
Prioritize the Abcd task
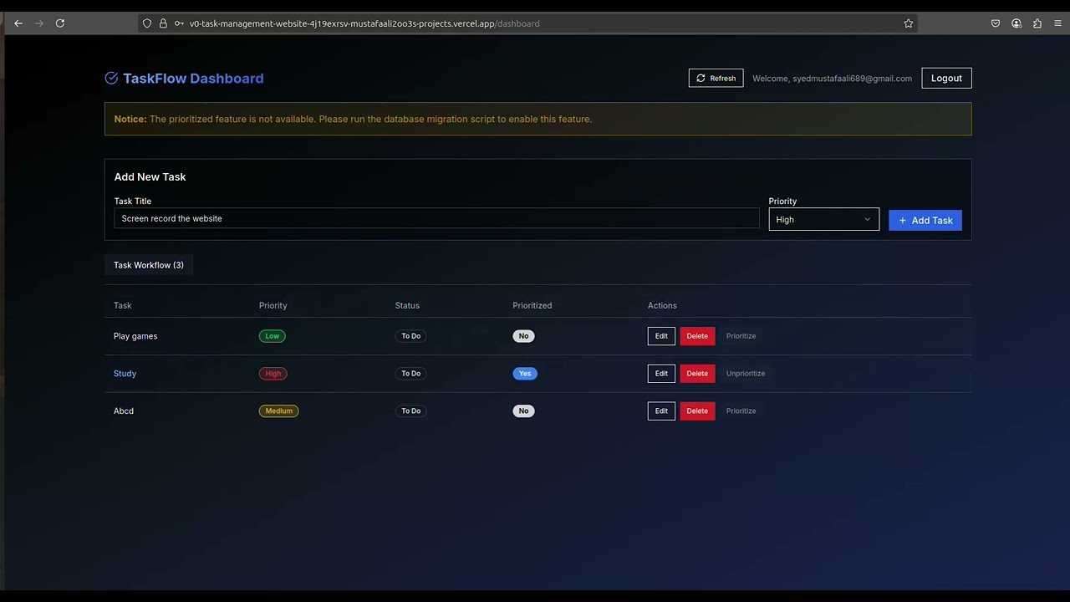[x=741, y=411]
